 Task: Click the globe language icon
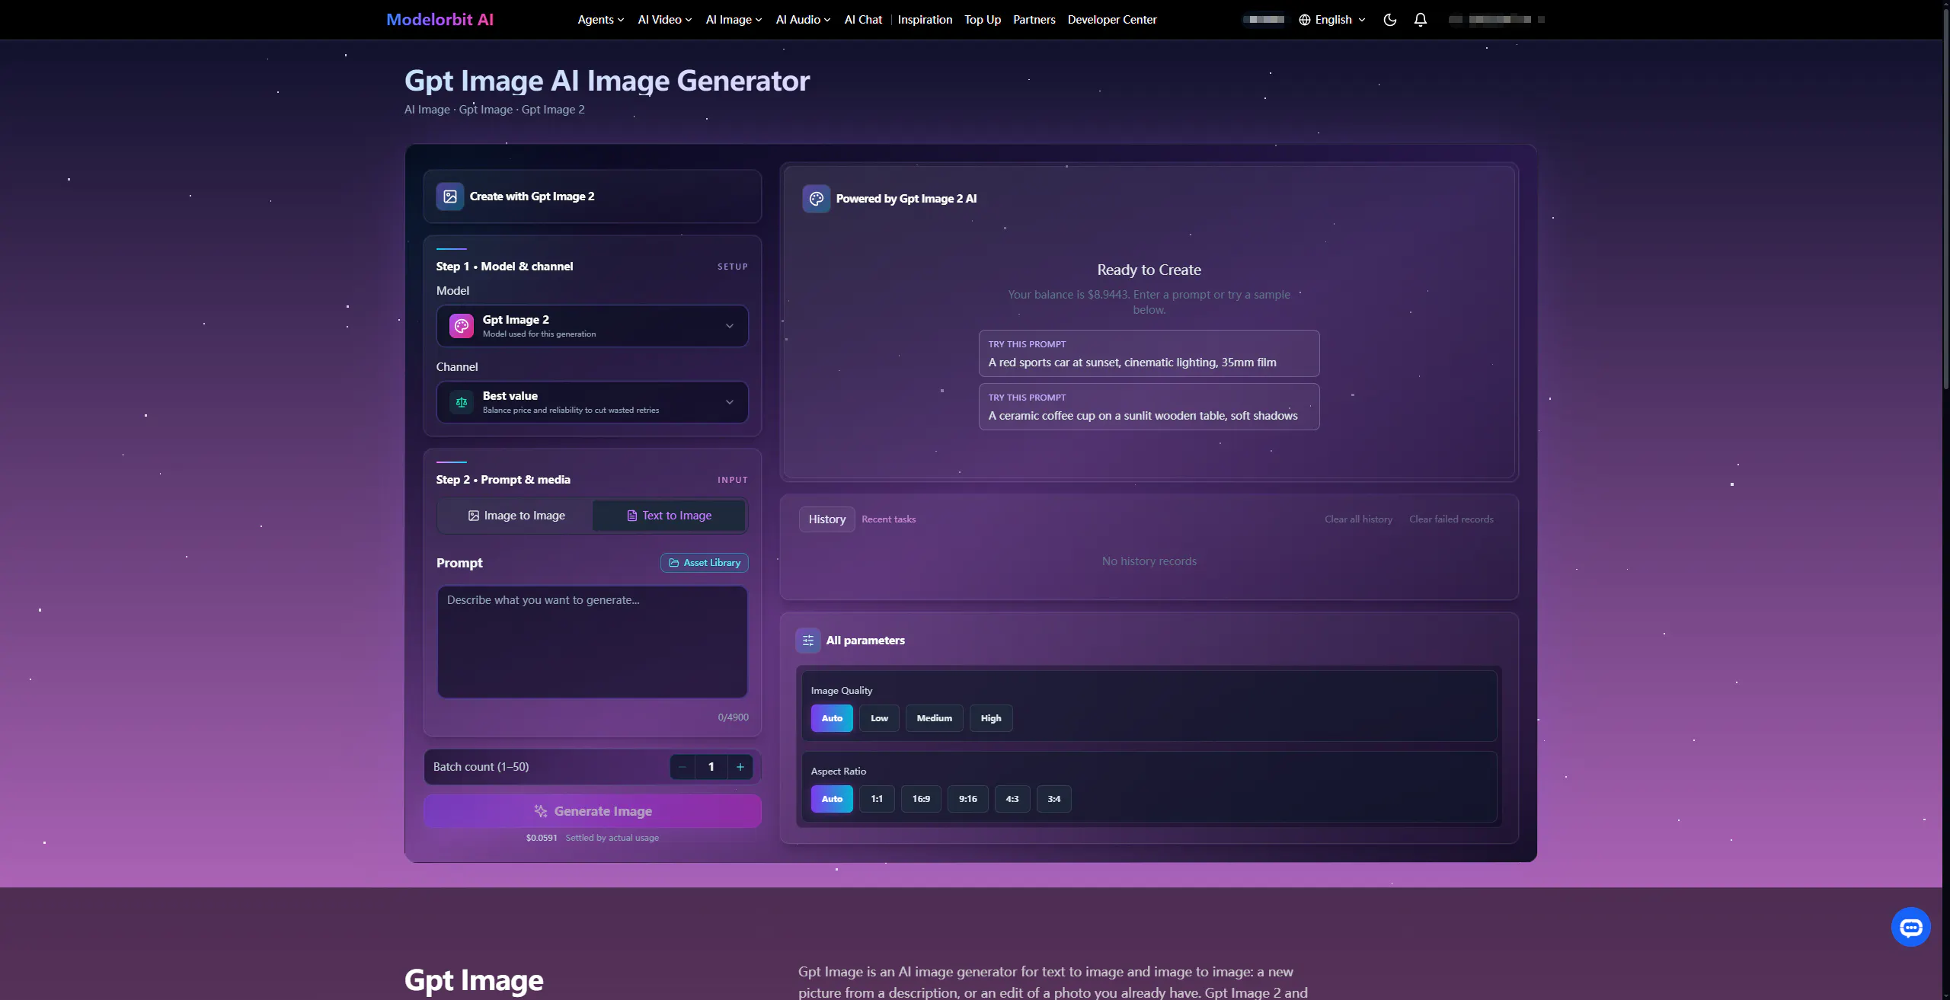[1305, 20]
